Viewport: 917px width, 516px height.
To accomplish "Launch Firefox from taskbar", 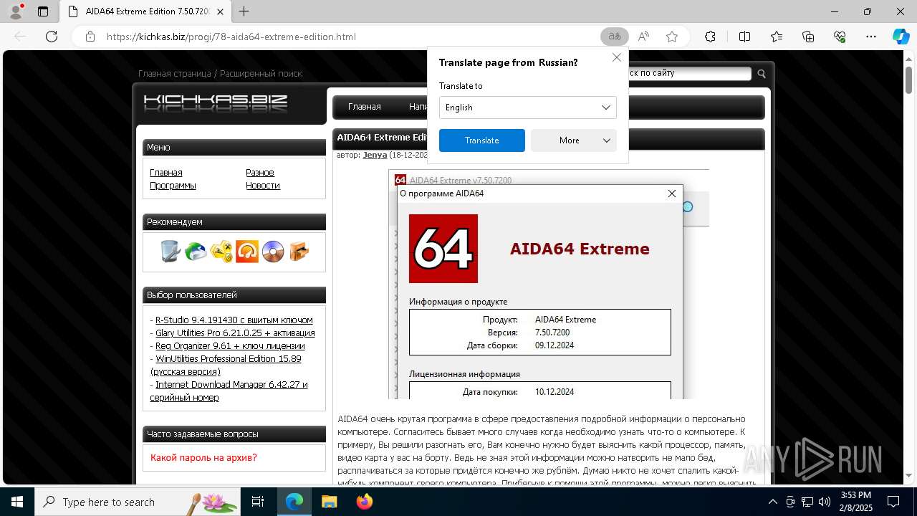I will point(365,502).
